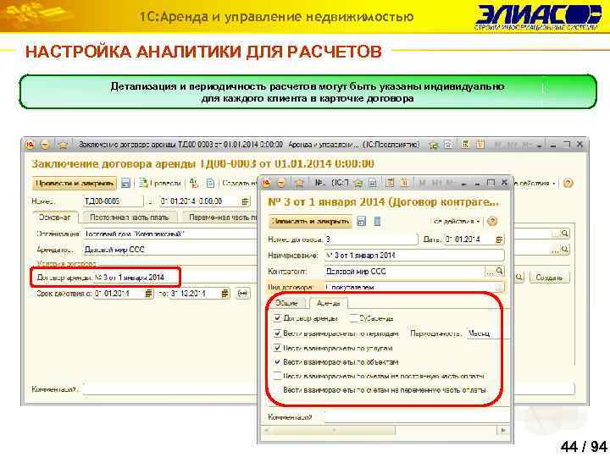The image size is (610, 457).
Task: Click calendar icon in rental window title bar
Action: coord(480,145)
